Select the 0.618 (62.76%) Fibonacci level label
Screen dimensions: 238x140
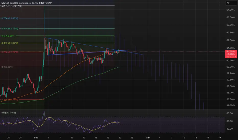[x=10, y=29]
